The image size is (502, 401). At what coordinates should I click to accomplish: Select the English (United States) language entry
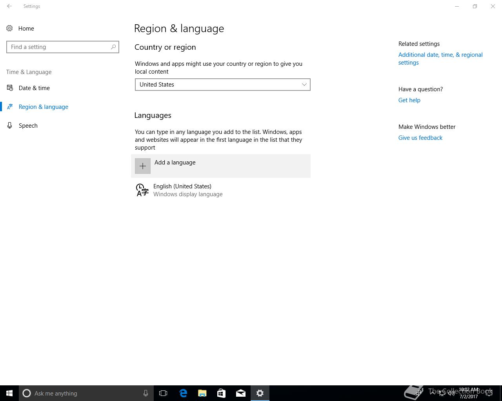click(182, 190)
